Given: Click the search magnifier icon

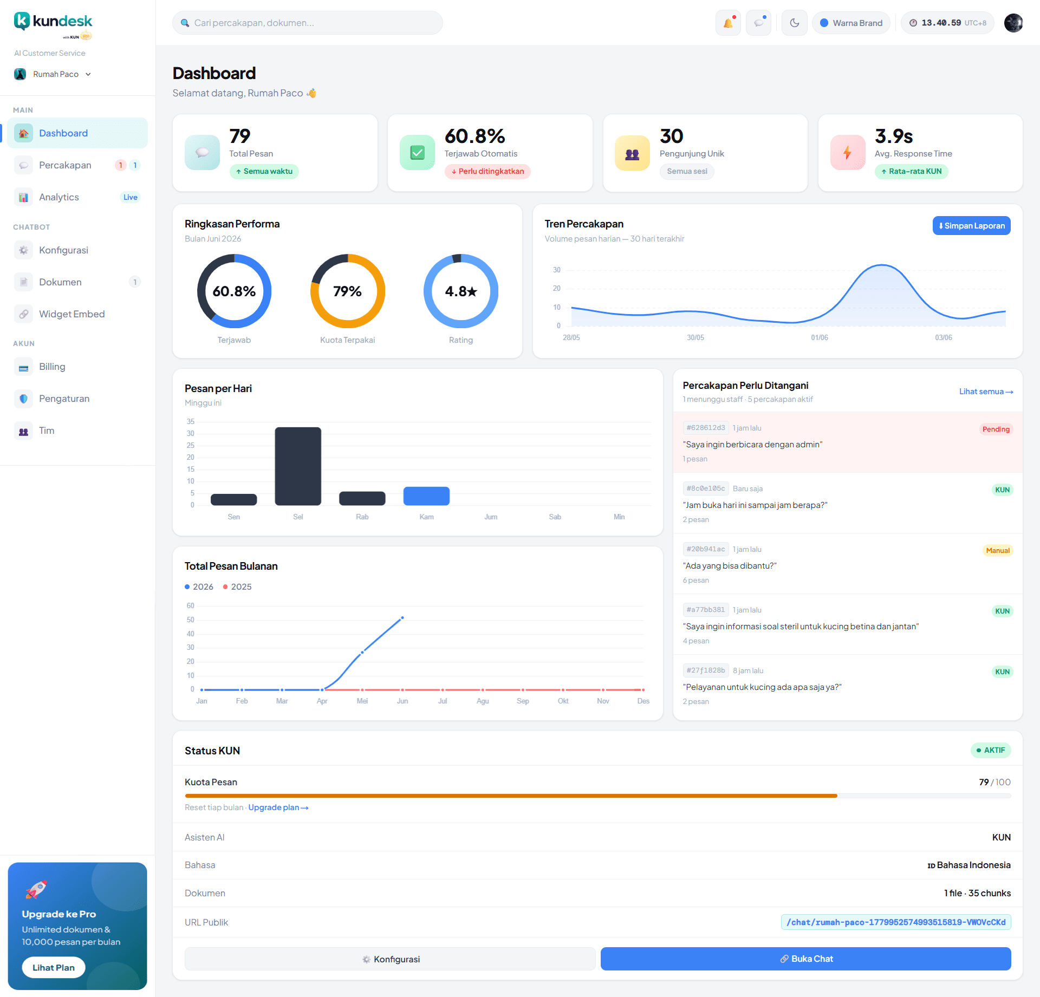Looking at the screenshot, I should (185, 23).
